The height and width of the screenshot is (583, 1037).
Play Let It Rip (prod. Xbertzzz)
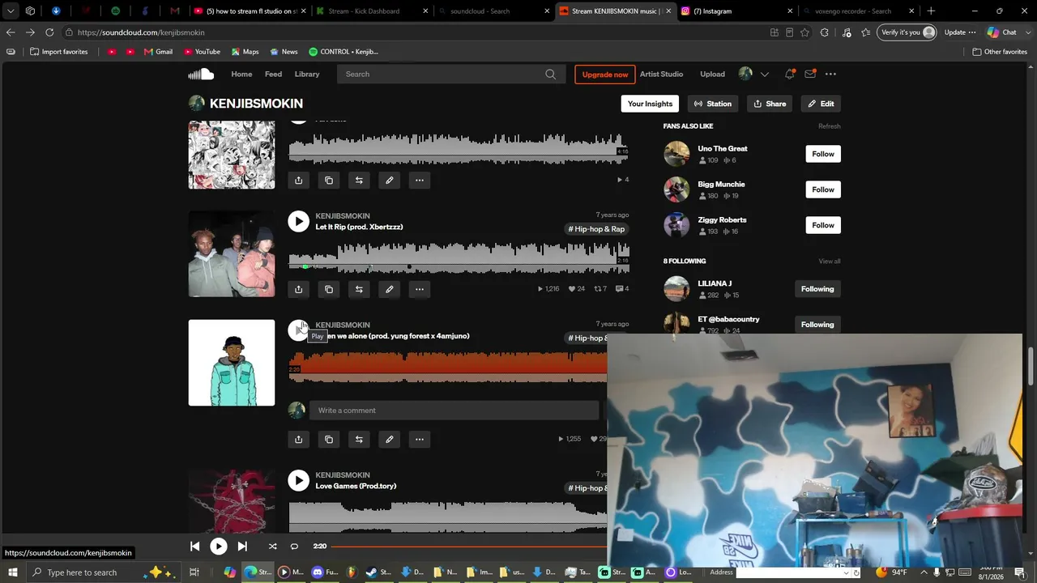click(x=299, y=221)
